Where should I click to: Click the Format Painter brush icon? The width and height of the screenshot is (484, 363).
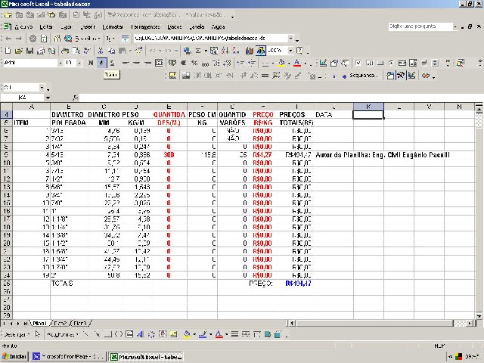(x=139, y=51)
